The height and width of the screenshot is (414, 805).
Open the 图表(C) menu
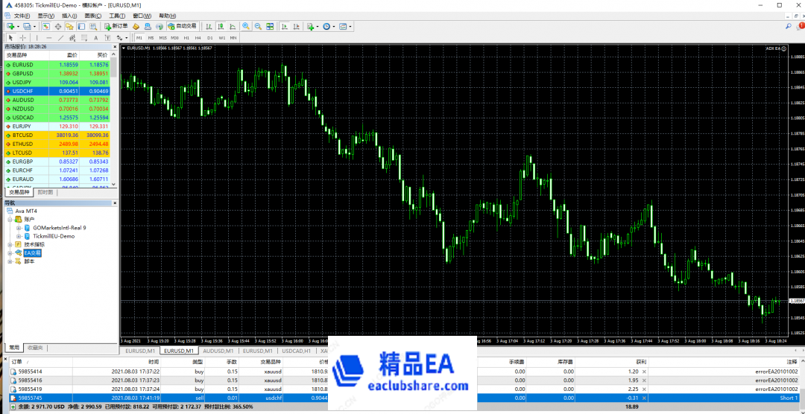[92, 16]
